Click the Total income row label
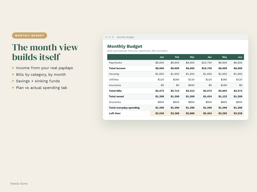The width and height of the screenshot is (257, 192). pyautogui.click(x=117, y=68)
